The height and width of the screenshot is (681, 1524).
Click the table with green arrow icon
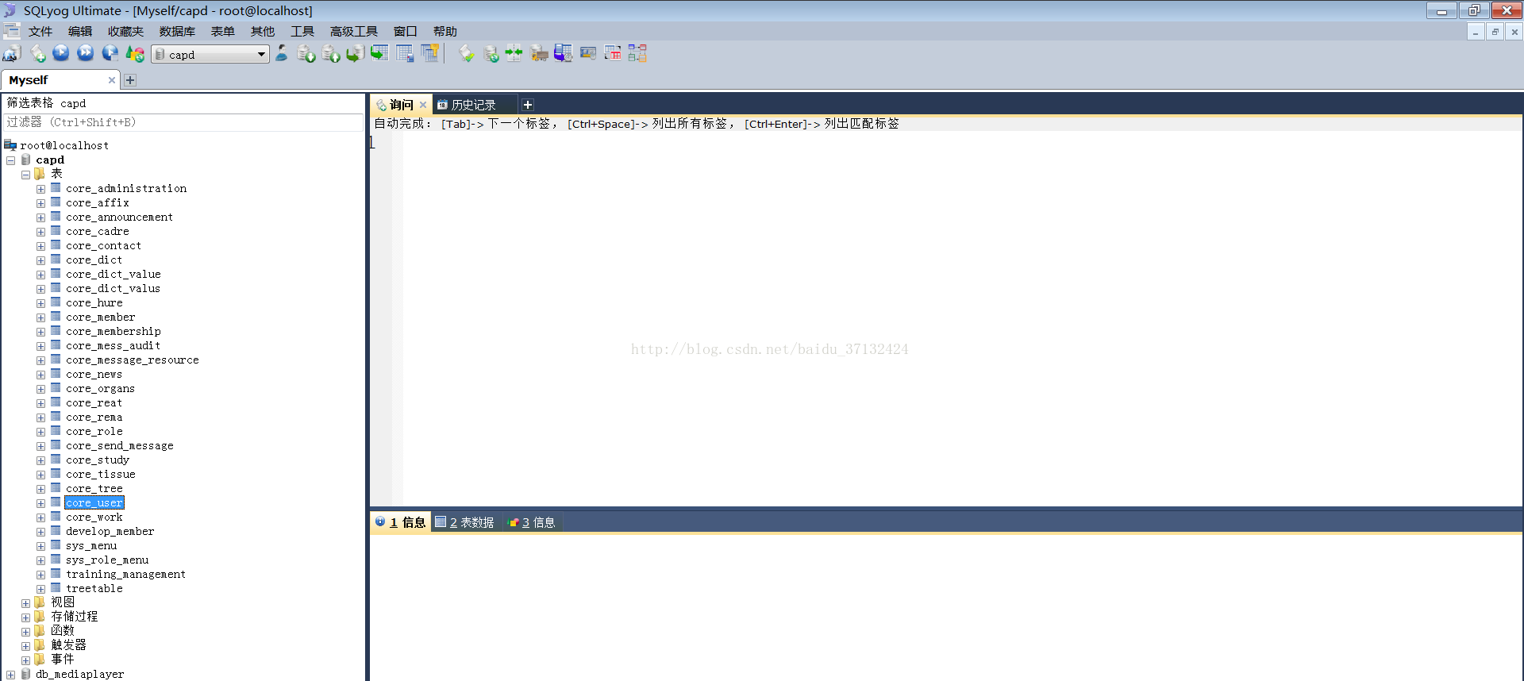coord(380,53)
